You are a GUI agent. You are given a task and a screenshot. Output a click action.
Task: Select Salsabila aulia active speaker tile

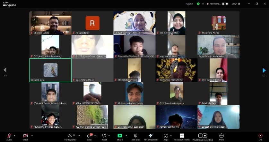click(50, 70)
